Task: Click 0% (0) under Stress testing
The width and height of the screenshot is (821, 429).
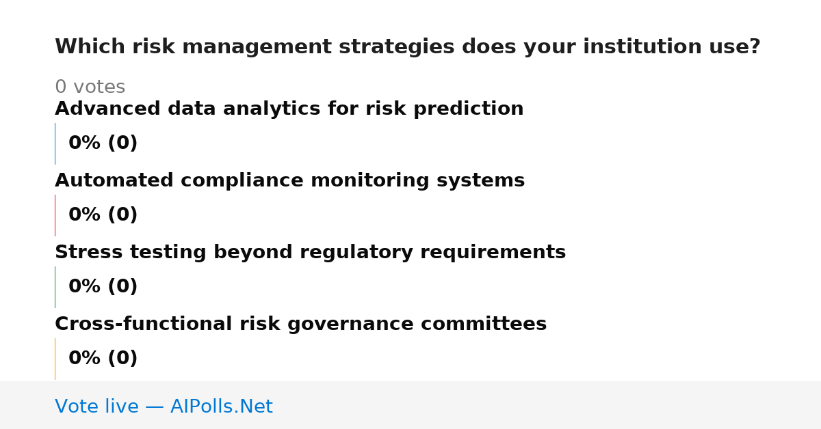Action: click(103, 287)
